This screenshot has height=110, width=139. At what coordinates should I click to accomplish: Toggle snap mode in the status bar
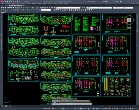pyautogui.click(x=57, y=108)
